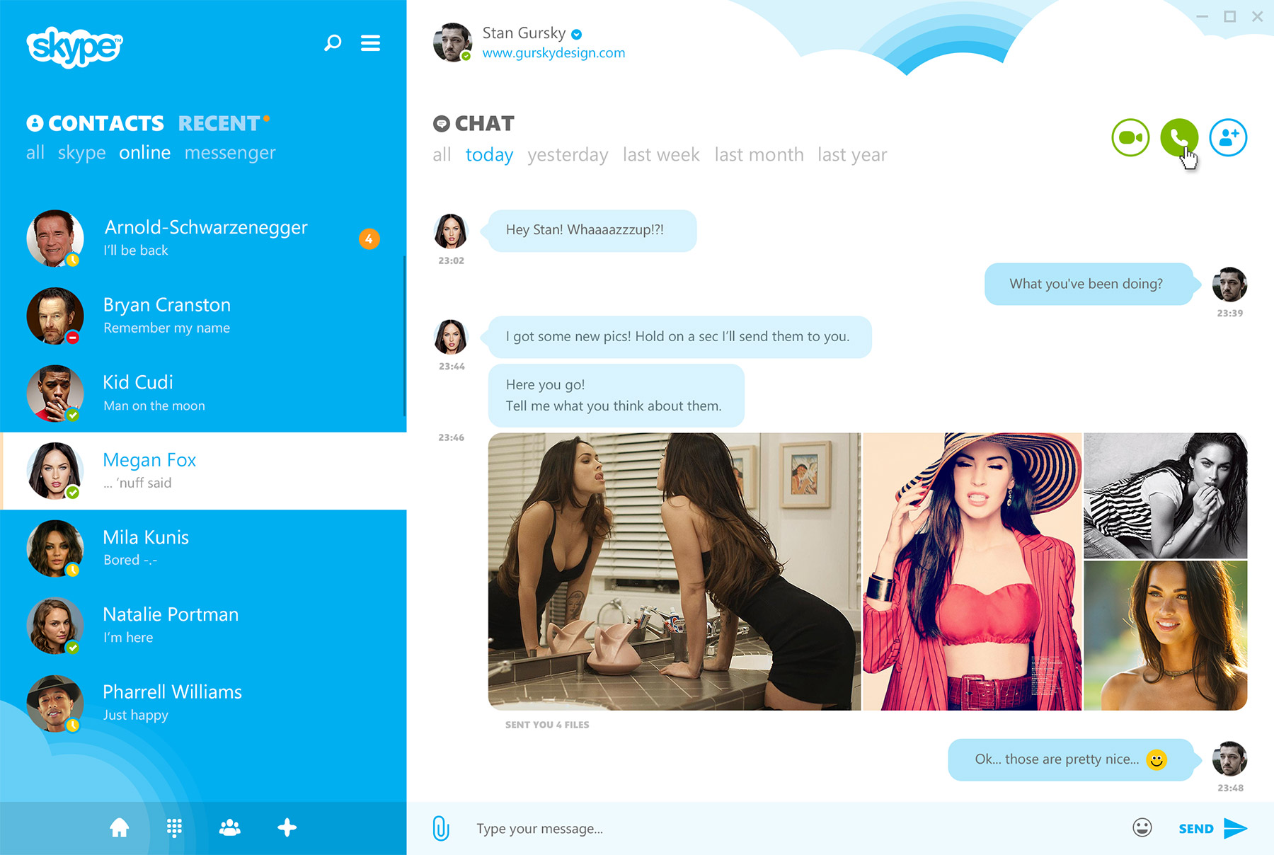Click the SEND button text

[1196, 829]
